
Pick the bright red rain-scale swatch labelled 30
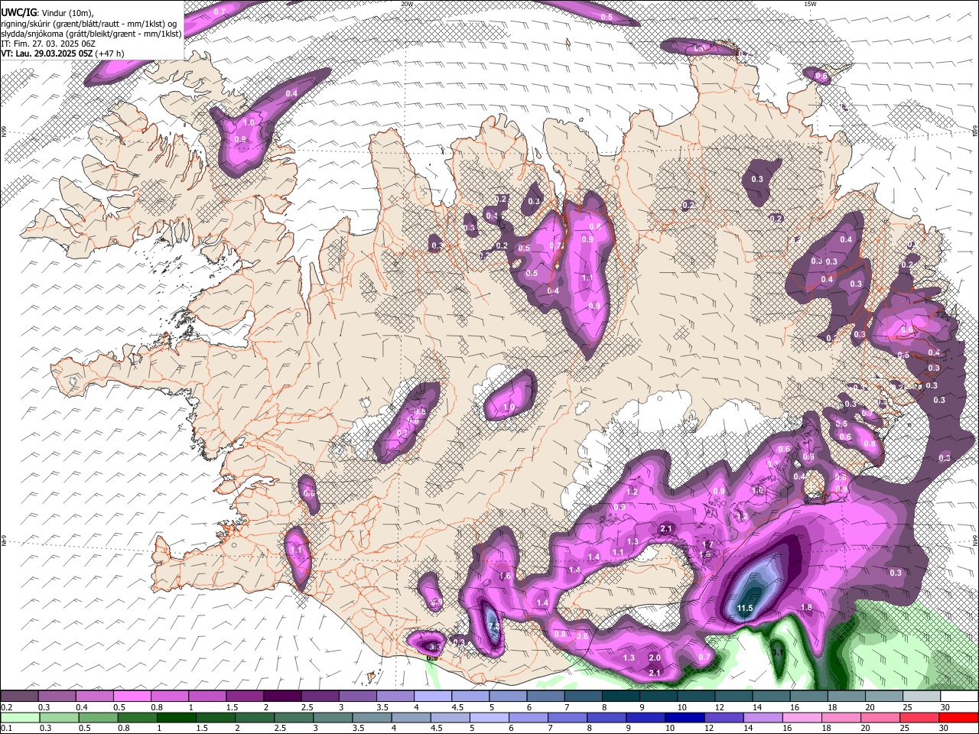point(958,718)
